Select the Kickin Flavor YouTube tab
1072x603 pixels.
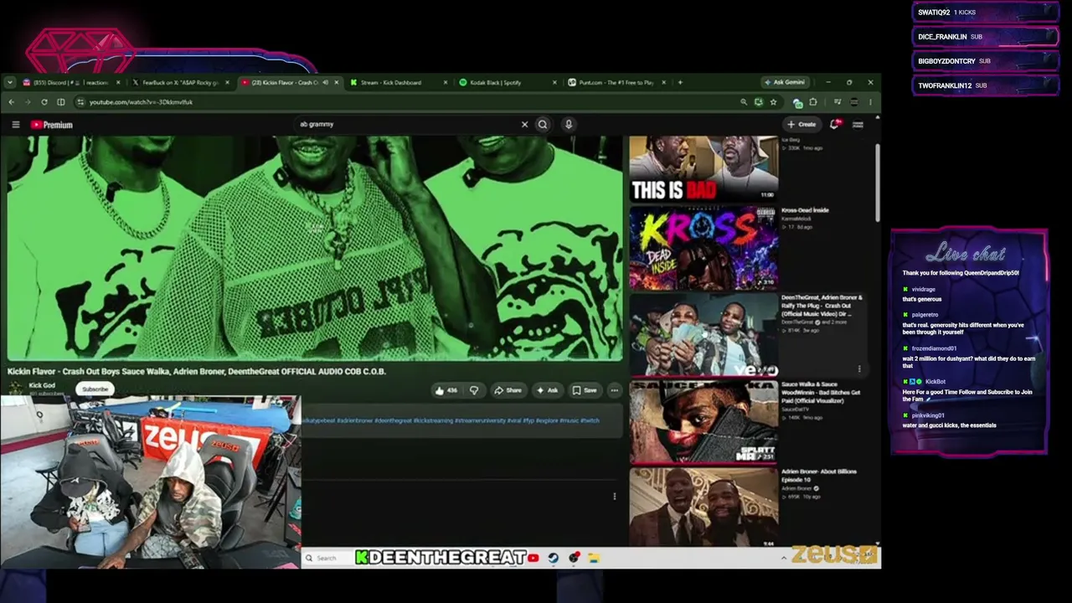[x=285, y=82]
